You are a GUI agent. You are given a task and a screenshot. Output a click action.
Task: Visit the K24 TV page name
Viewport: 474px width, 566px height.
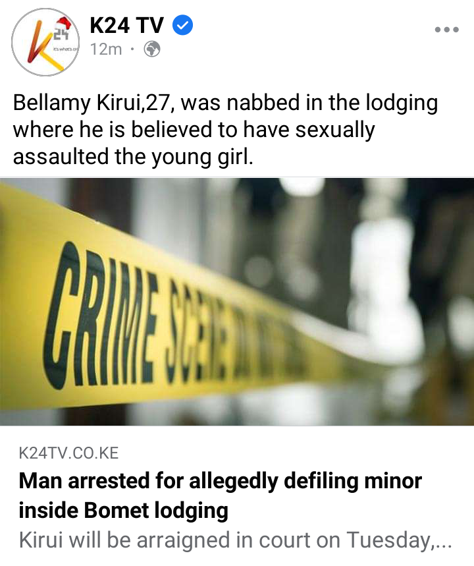coord(126,25)
